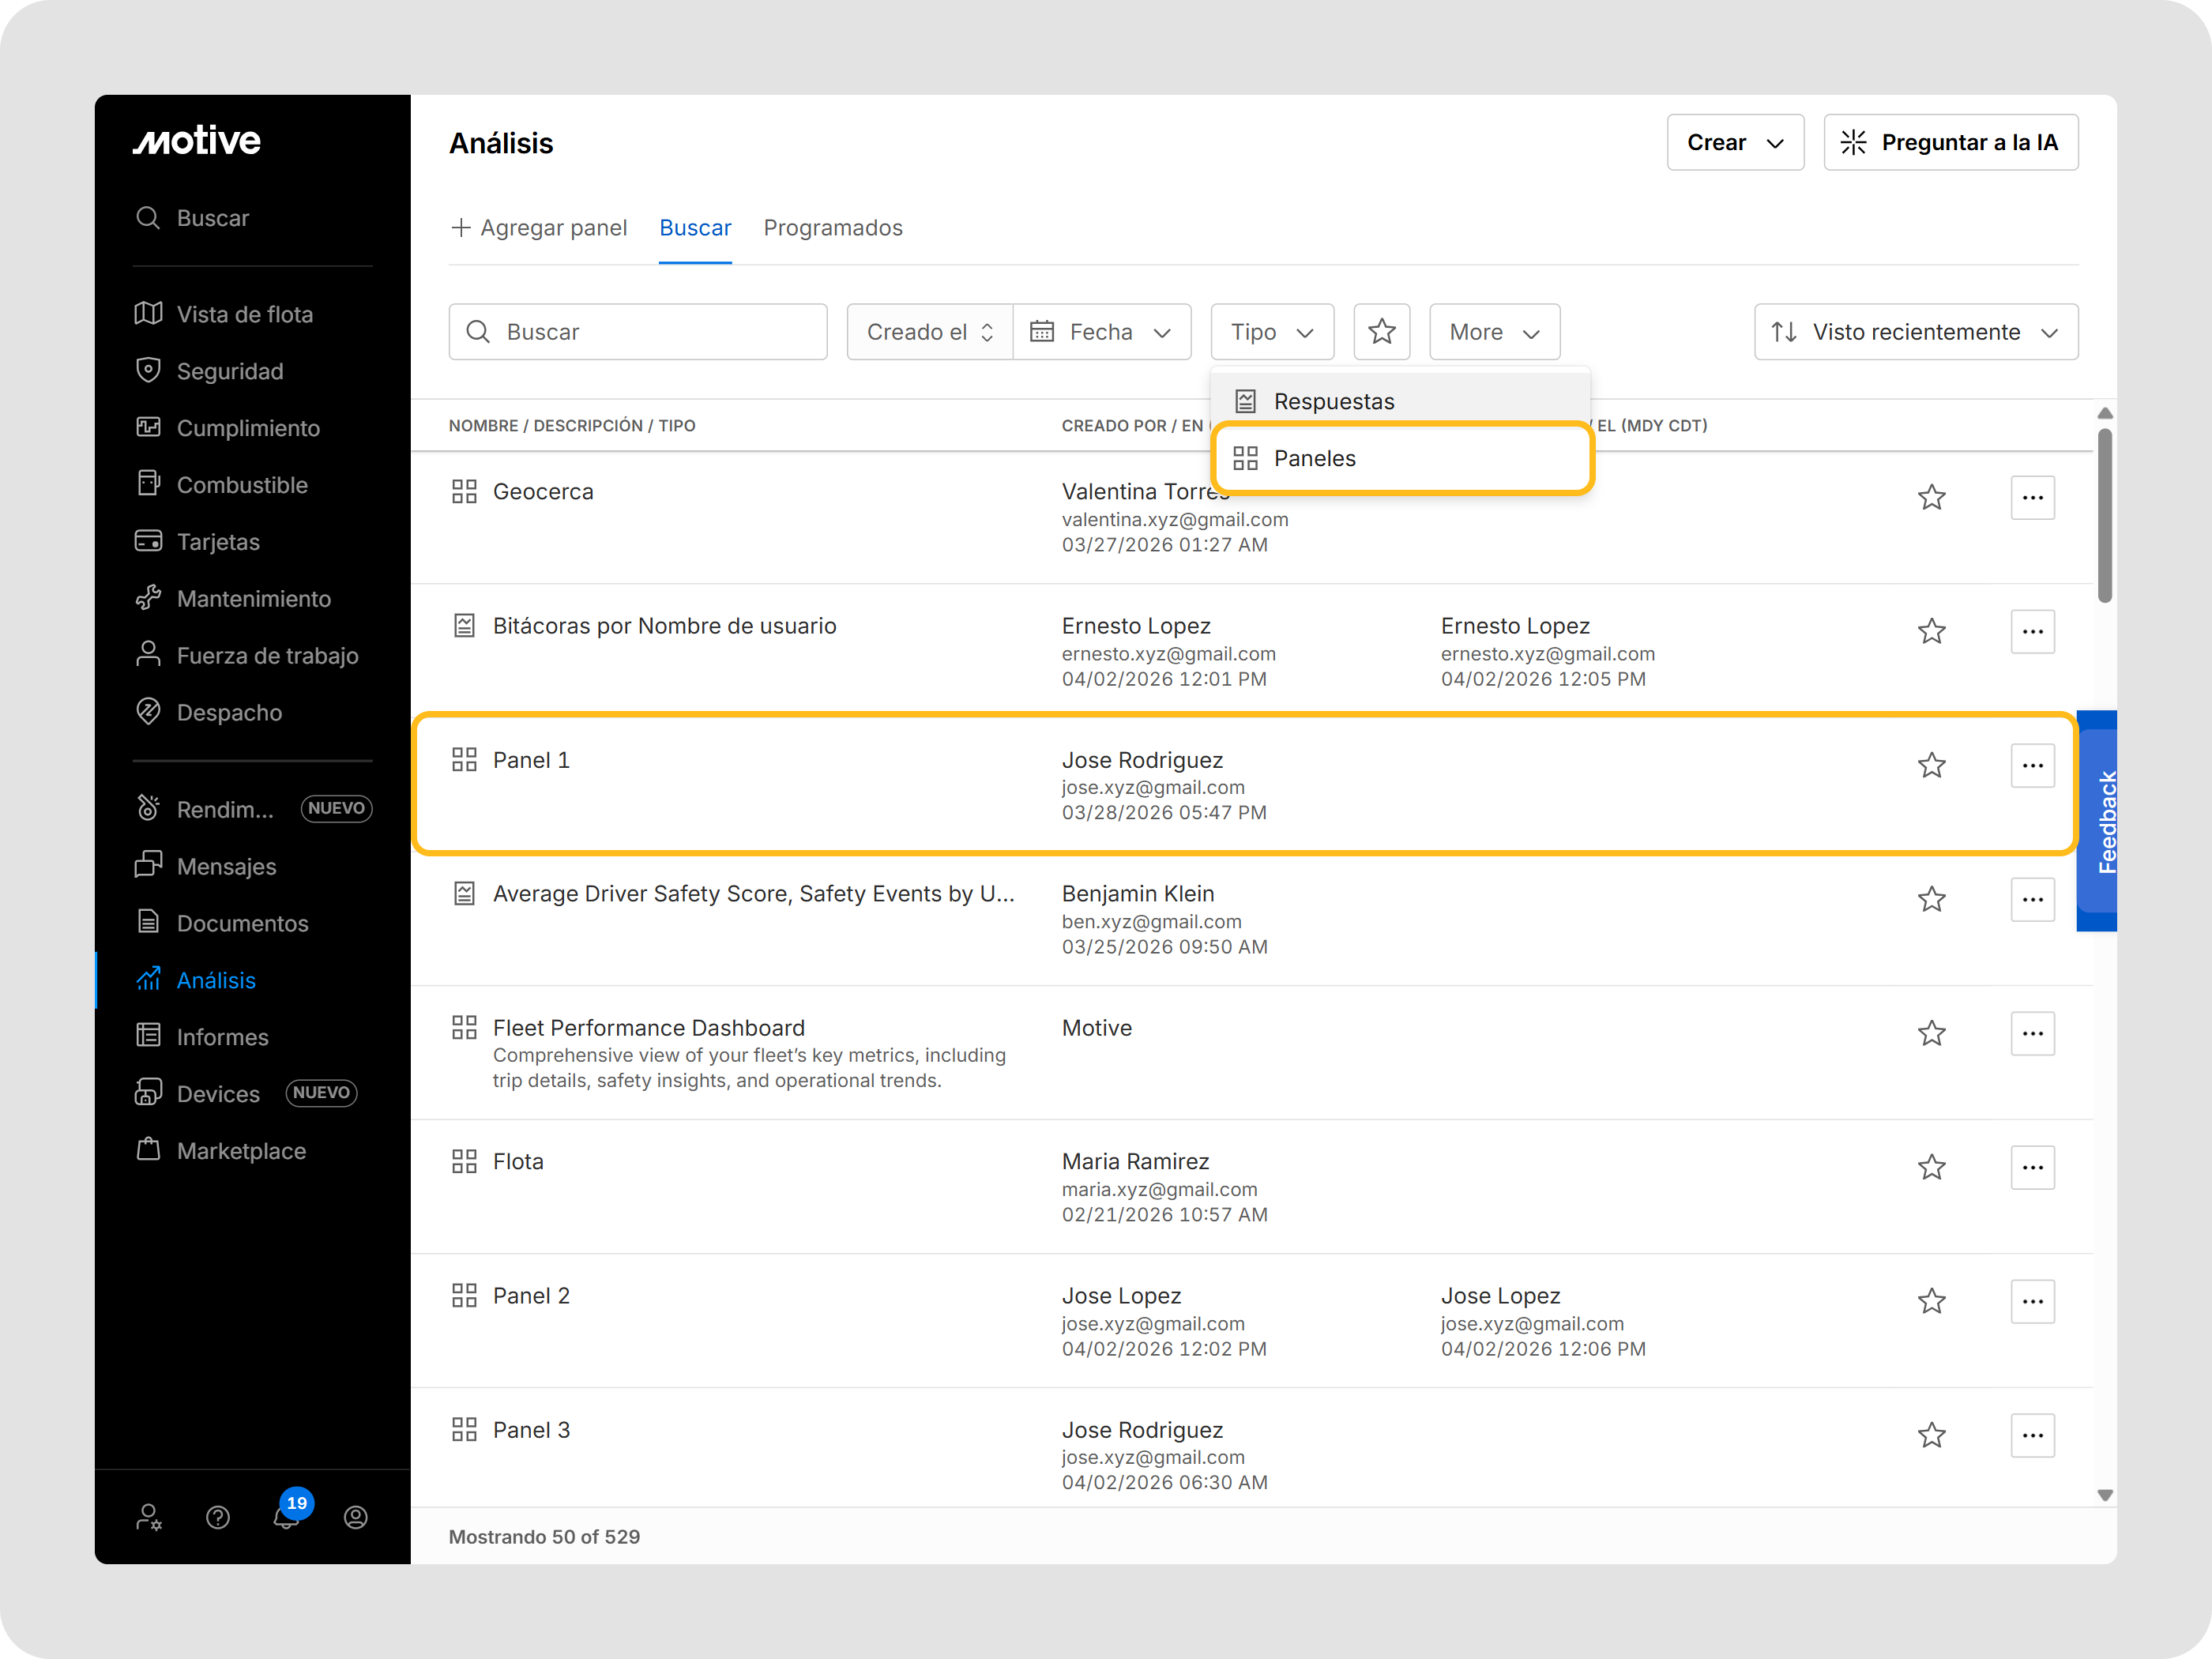
Task: Open Mantenimiento wrench item
Action: 252,599
